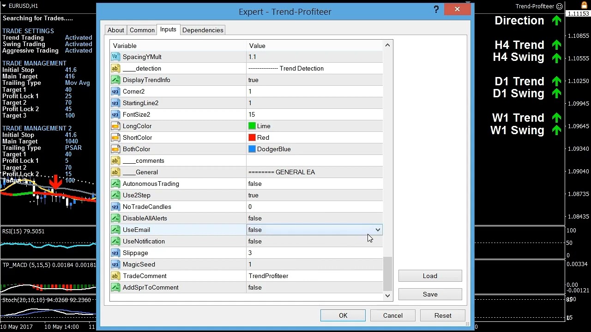
Task: Click the Lime color swatch for LongColor
Action: point(252,126)
